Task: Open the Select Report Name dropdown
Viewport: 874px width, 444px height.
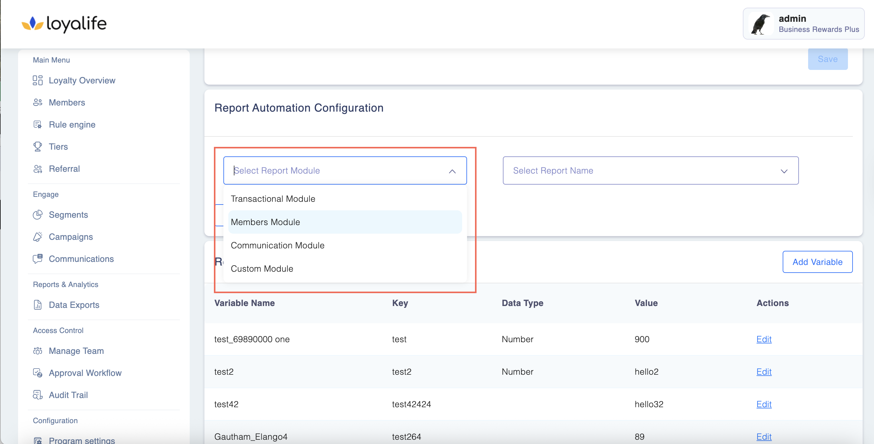Action: click(x=650, y=171)
